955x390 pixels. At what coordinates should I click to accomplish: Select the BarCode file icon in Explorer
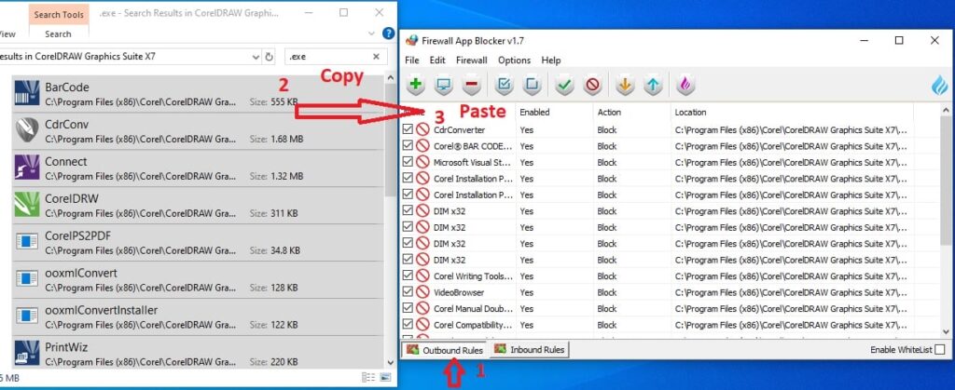pos(27,94)
